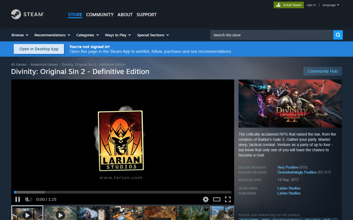Click the Steam logo in header
353x220 pixels.
tap(28, 14)
